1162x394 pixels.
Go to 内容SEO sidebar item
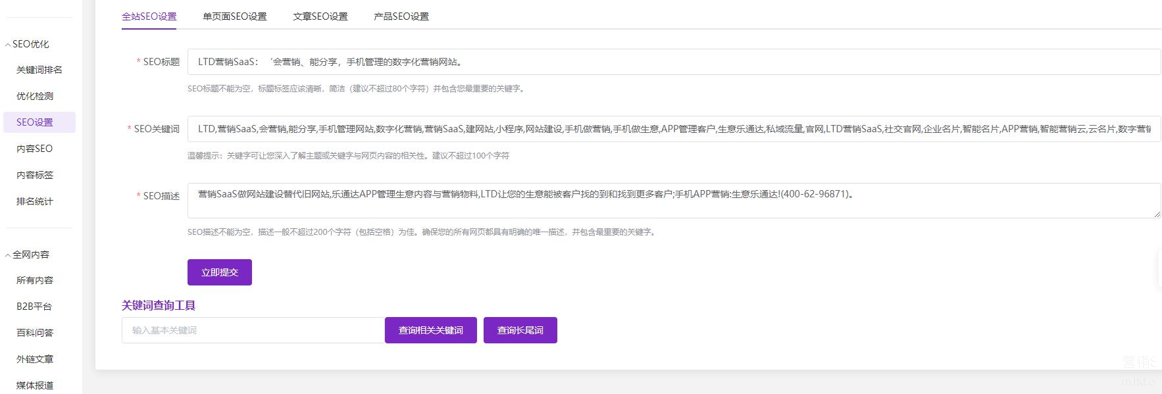click(34, 149)
